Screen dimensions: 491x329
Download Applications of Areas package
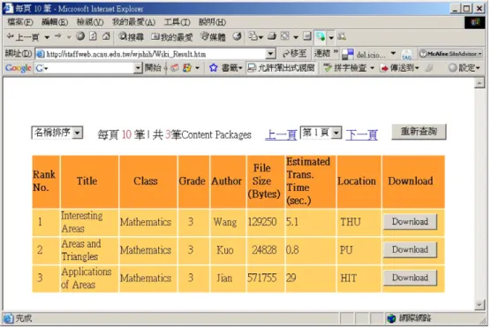coord(410,278)
